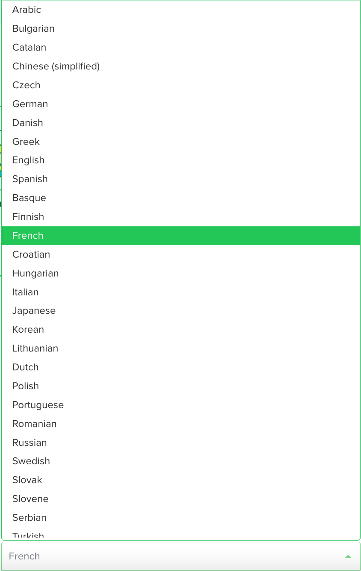The image size is (361, 571).
Task: Pick Italian from the list
Action: coord(180,292)
